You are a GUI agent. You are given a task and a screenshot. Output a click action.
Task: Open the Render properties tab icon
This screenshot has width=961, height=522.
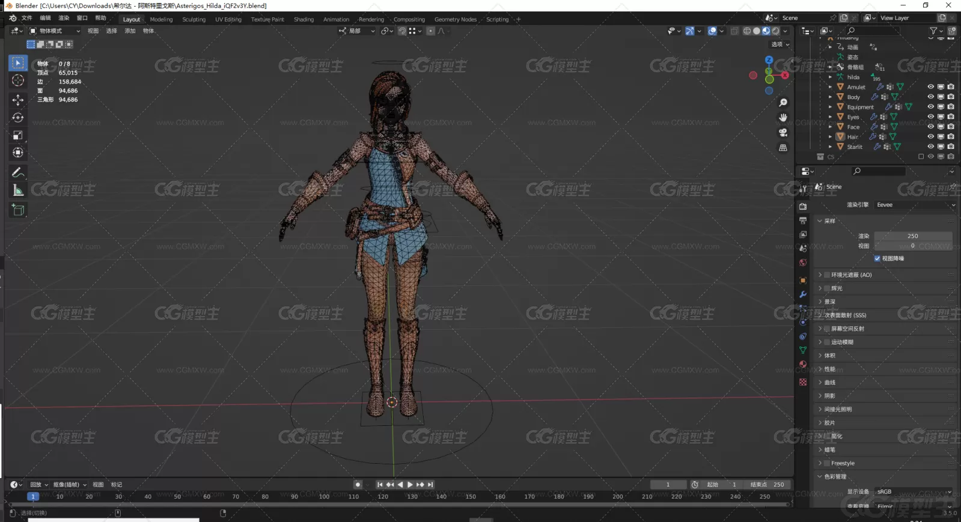point(803,206)
